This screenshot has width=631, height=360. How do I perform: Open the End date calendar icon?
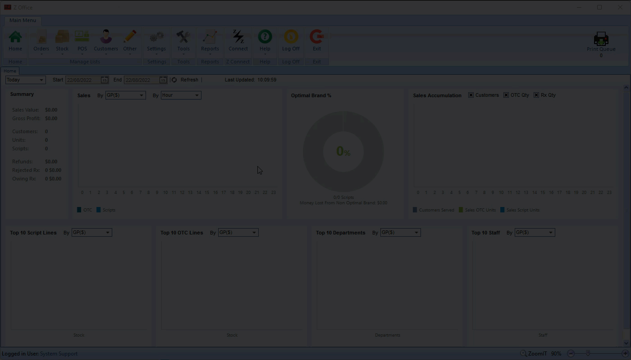[x=163, y=80]
